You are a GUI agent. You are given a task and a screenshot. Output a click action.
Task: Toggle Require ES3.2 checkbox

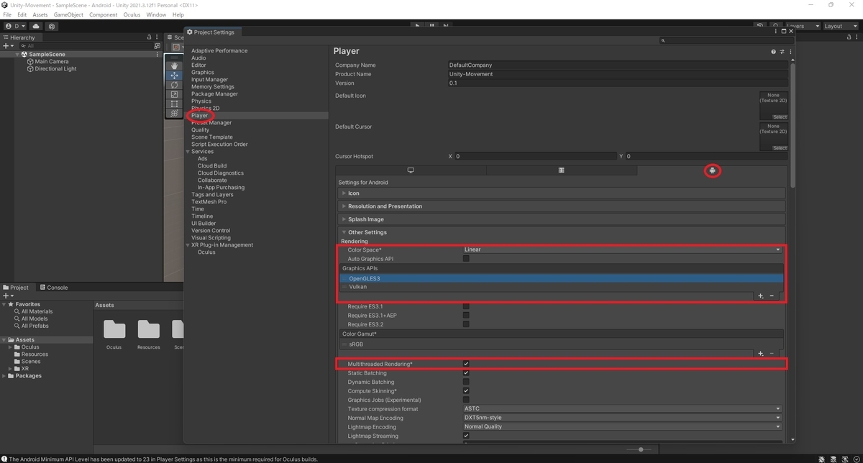tap(466, 324)
